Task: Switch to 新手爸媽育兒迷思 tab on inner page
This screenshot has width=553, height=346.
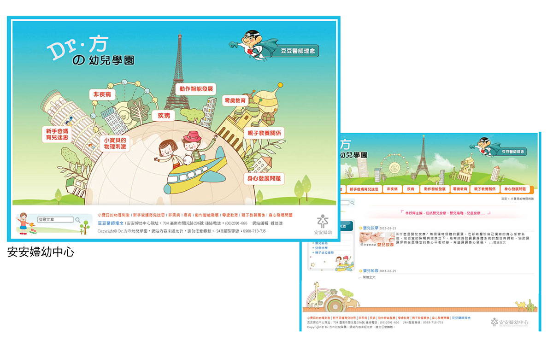Action: [364, 189]
